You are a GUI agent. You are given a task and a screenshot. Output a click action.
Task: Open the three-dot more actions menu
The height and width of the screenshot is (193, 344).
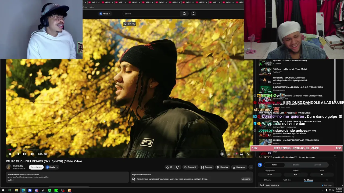[251, 167]
